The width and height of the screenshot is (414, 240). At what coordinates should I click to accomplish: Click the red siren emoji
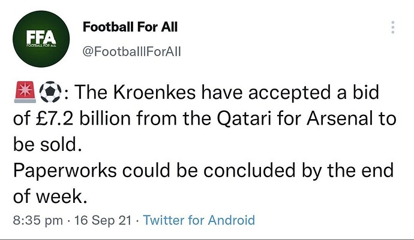25,92
